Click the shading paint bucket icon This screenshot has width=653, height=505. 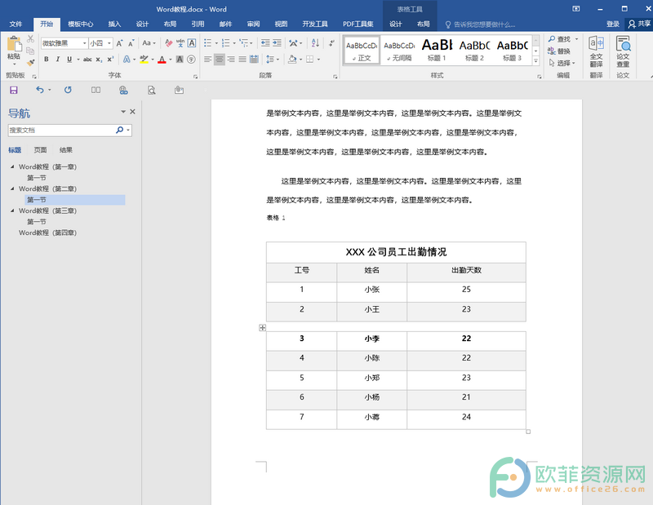click(292, 60)
